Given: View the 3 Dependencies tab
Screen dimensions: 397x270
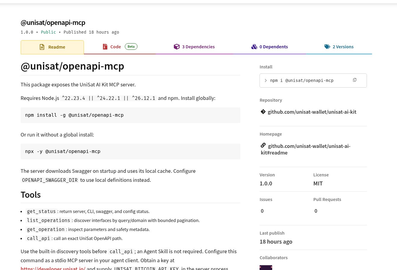Looking at the screenshot, I should [x=194, y=46].
